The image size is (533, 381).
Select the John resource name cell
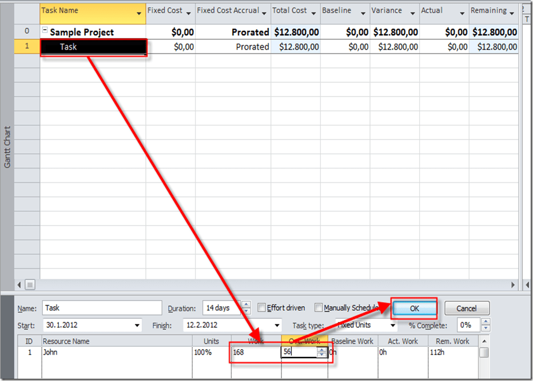pyautogui.click(x=114, y=352)
